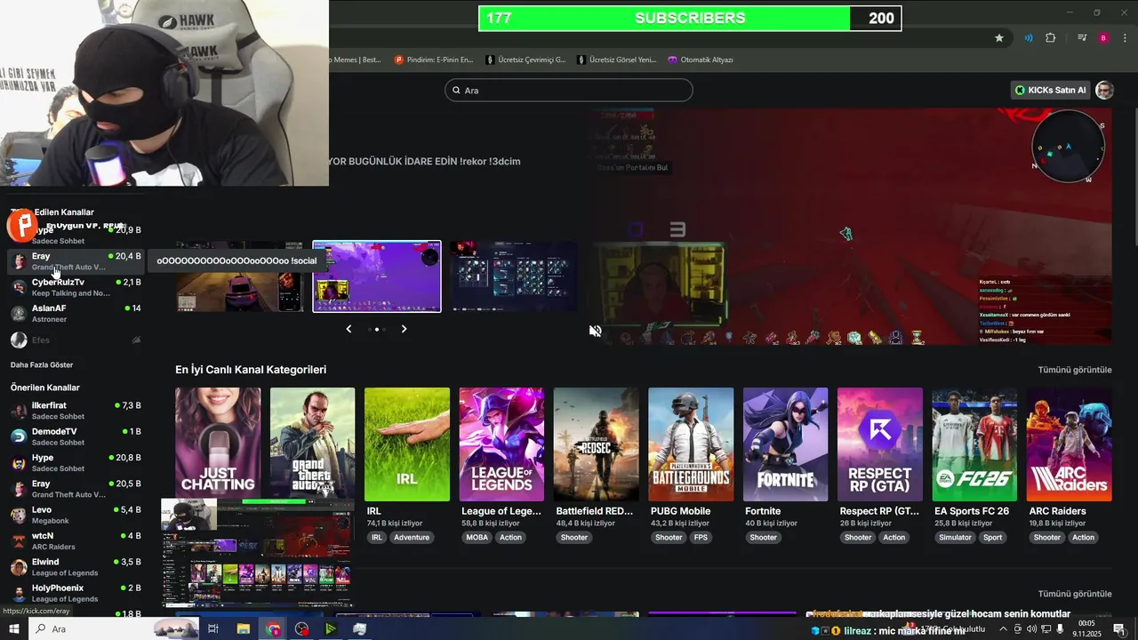Open the Kick user avatar menu
The height and width of the screenshot is (640, 1138).
pos(1104,90)
